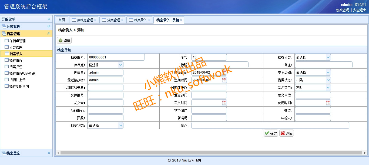Close the 档案录入-添加 tab
This screenshot has width=369, height=165.
tap(181, 20)
